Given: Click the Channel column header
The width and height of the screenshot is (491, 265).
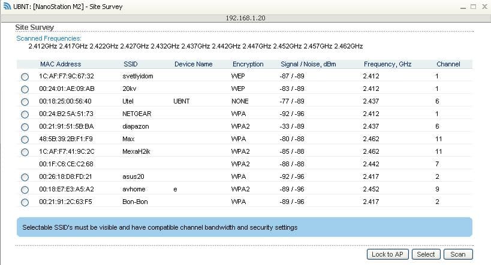Looking at the screenshot, I should pos(448,64).
